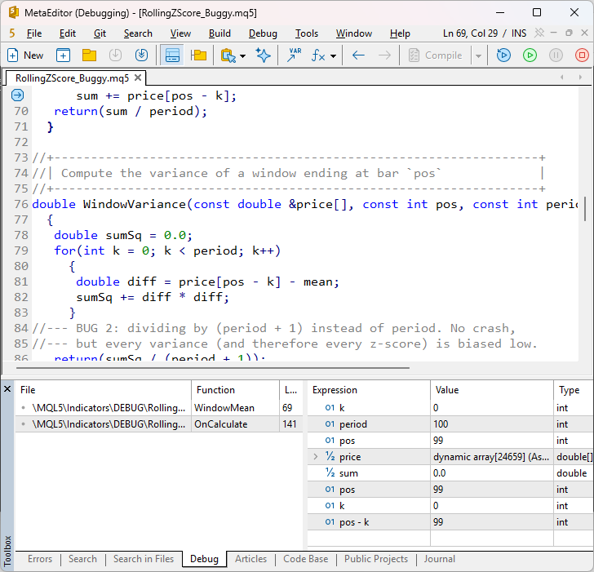The image size is (594, 572).
Task: Switch to the Code Base tab
Action: coord(306,559)
